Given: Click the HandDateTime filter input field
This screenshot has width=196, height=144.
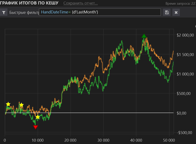Looking at the screenshot, I should coord(100,12).
